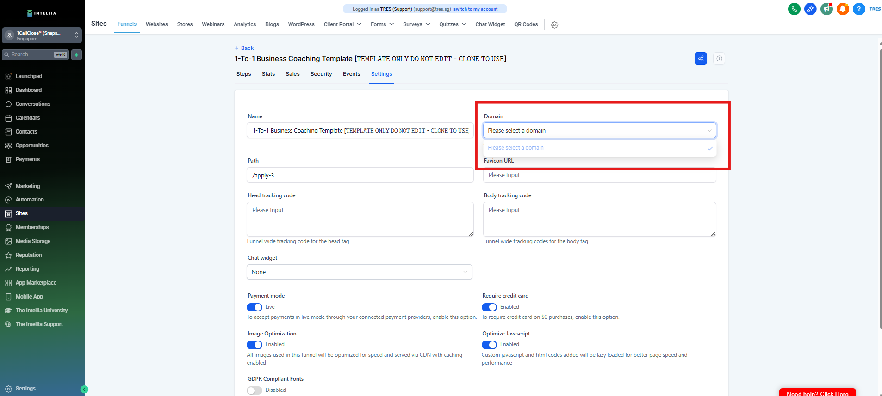The height and width of the screenshot is (396, 882).
Task: Expand the Forms menu
Action: click(x=382, y=24)
